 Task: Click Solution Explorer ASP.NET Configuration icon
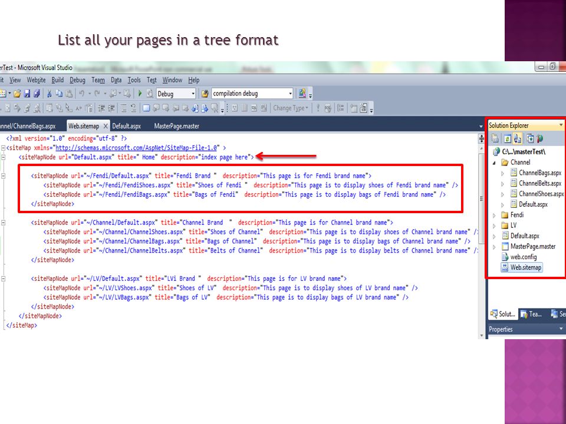(x=539, y=138)
